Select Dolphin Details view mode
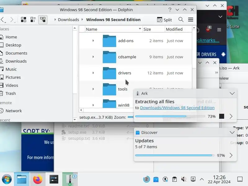Screen dimensions: 248x186 (x=43, y=20)
